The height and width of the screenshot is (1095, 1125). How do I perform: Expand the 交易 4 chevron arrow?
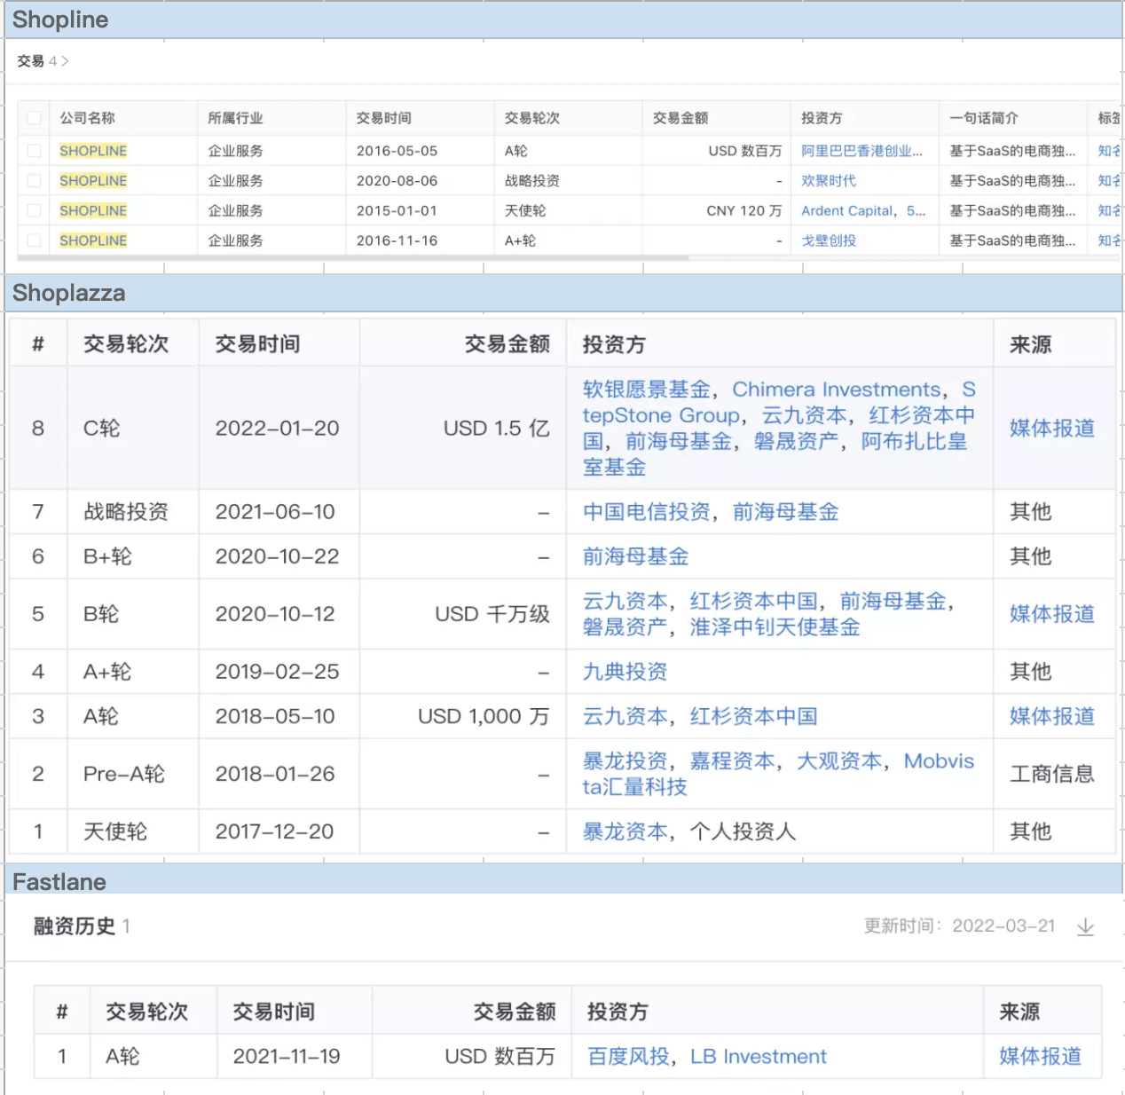point(65,61)
